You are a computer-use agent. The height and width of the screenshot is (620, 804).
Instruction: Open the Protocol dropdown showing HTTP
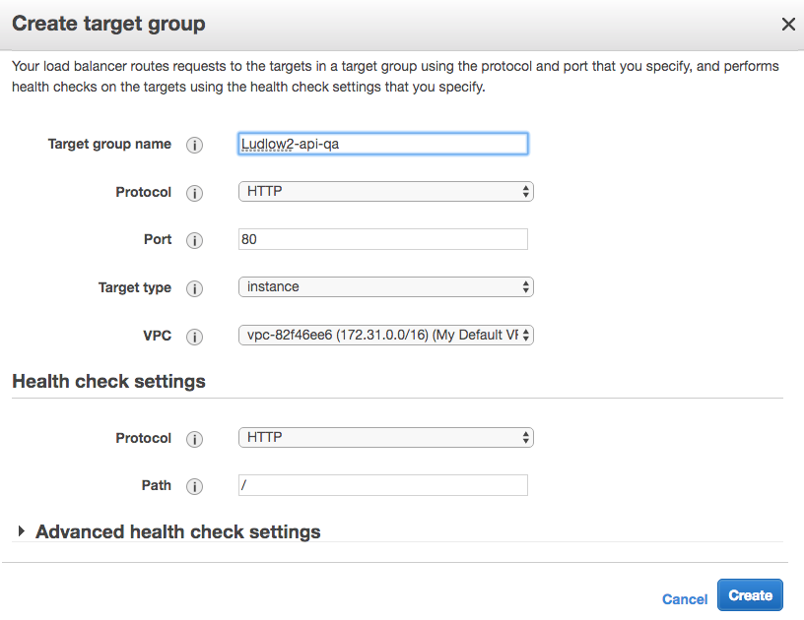tap(384, 192)
